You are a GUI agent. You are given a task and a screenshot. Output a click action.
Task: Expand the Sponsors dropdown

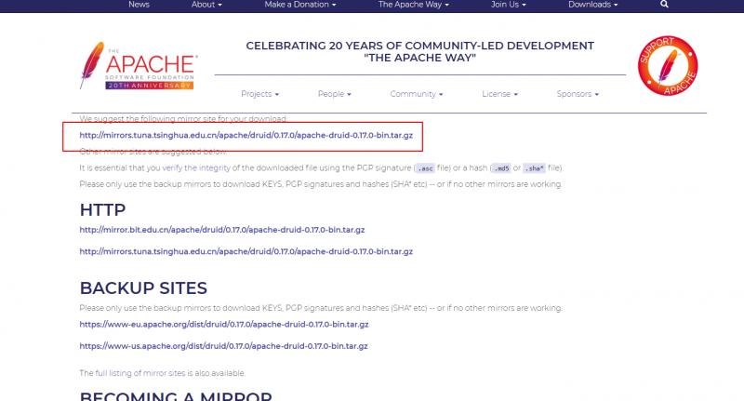tap(578, 94)
